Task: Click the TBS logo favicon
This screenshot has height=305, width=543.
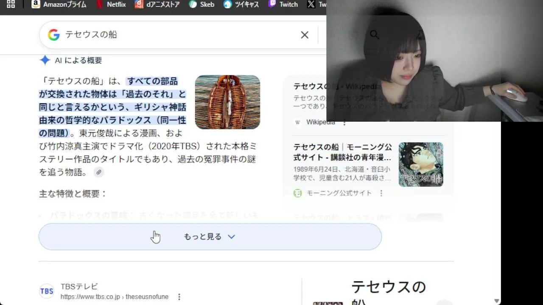Action: 47,291
